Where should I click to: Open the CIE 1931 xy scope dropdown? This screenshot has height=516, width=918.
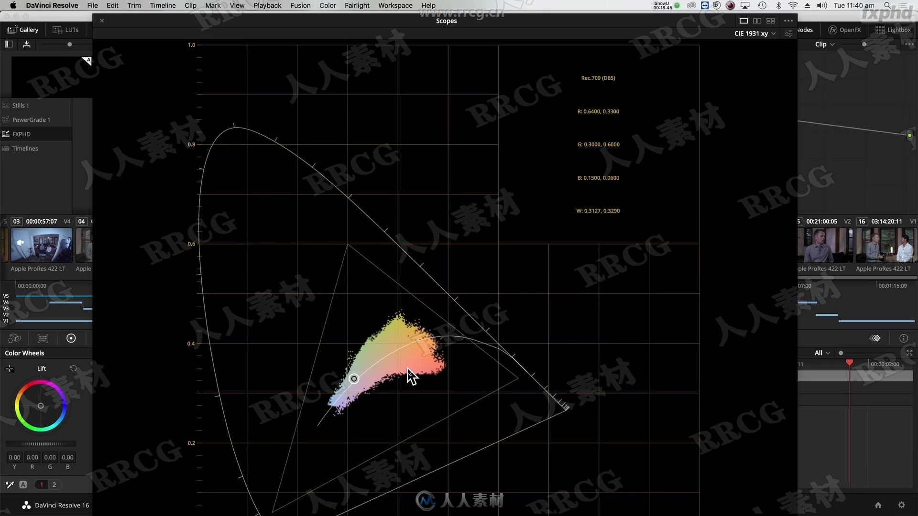754,33
